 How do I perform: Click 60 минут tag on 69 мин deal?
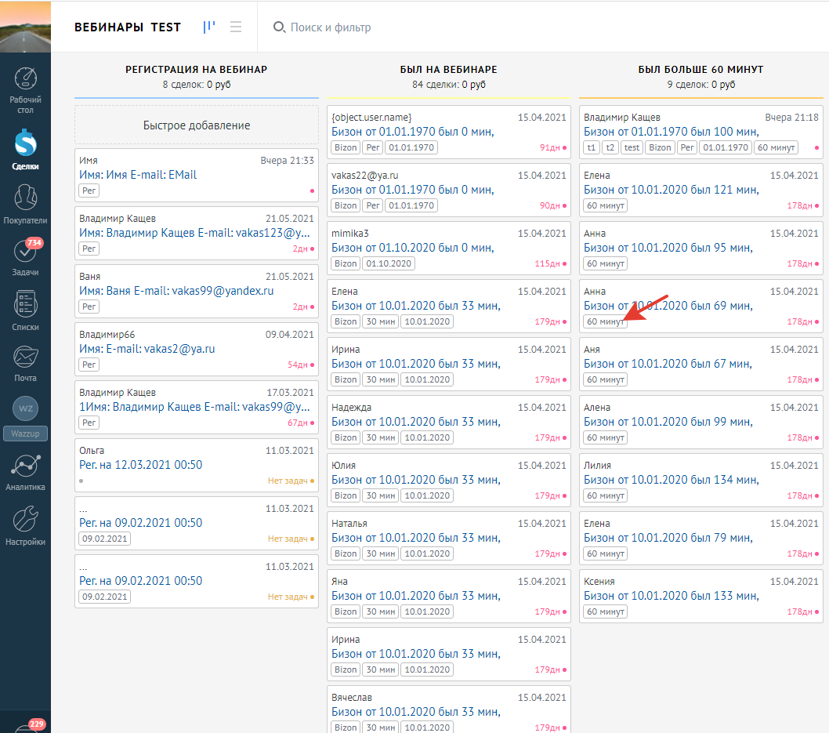605,321
